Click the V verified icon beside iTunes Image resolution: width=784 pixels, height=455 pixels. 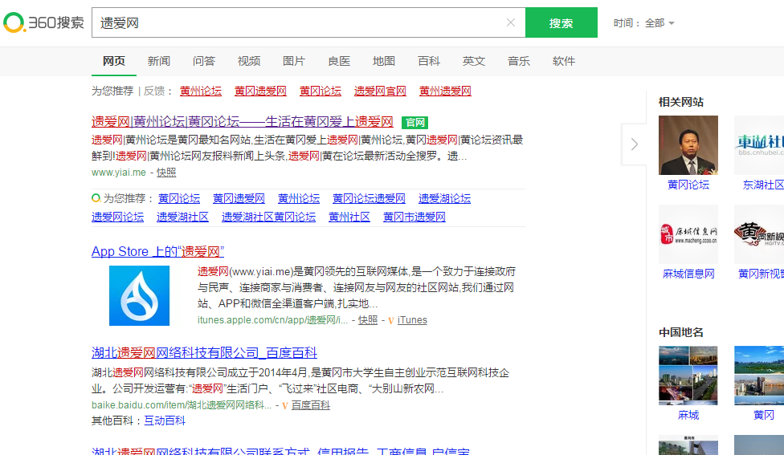click(390, 321)
